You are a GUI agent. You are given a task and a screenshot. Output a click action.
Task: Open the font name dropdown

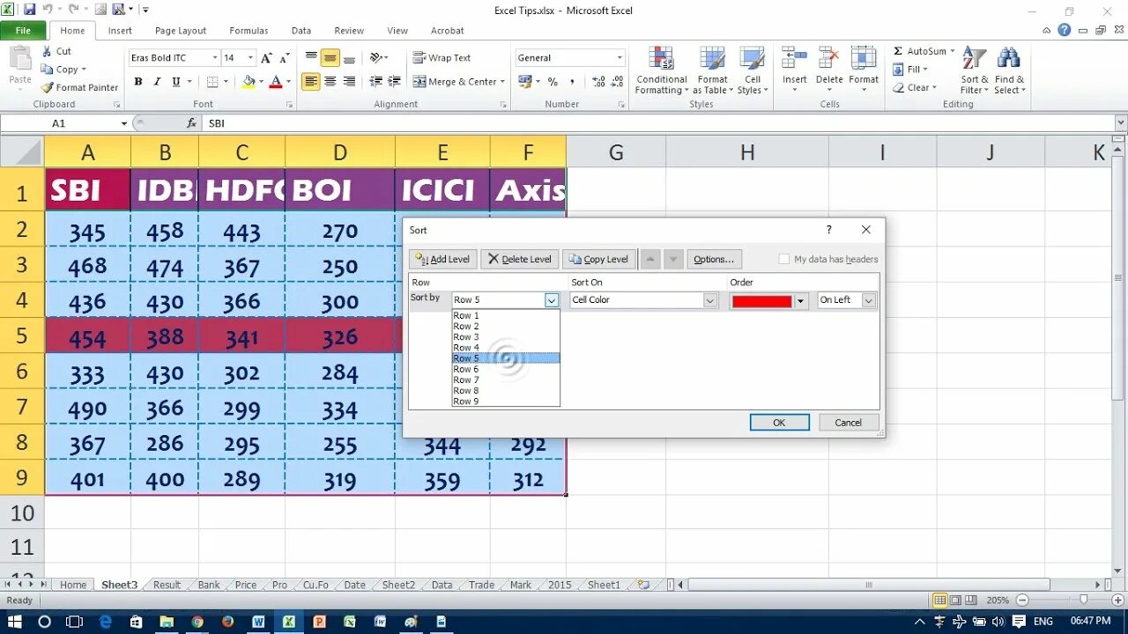(x=214, y=58)
